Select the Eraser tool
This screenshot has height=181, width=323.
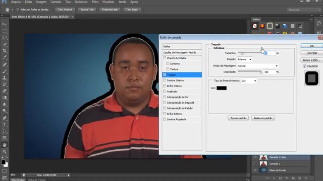pyautogui.click(x=5, y=91)
